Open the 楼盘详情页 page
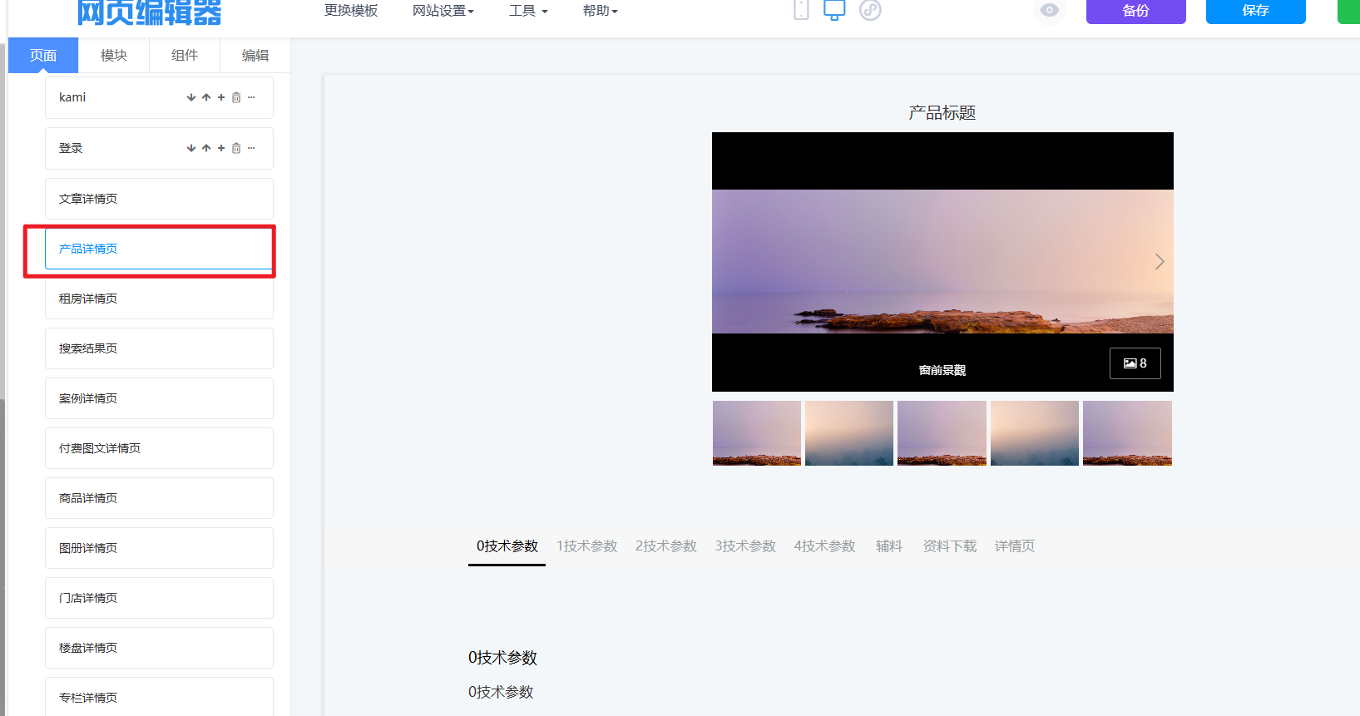 pos(159,648)
